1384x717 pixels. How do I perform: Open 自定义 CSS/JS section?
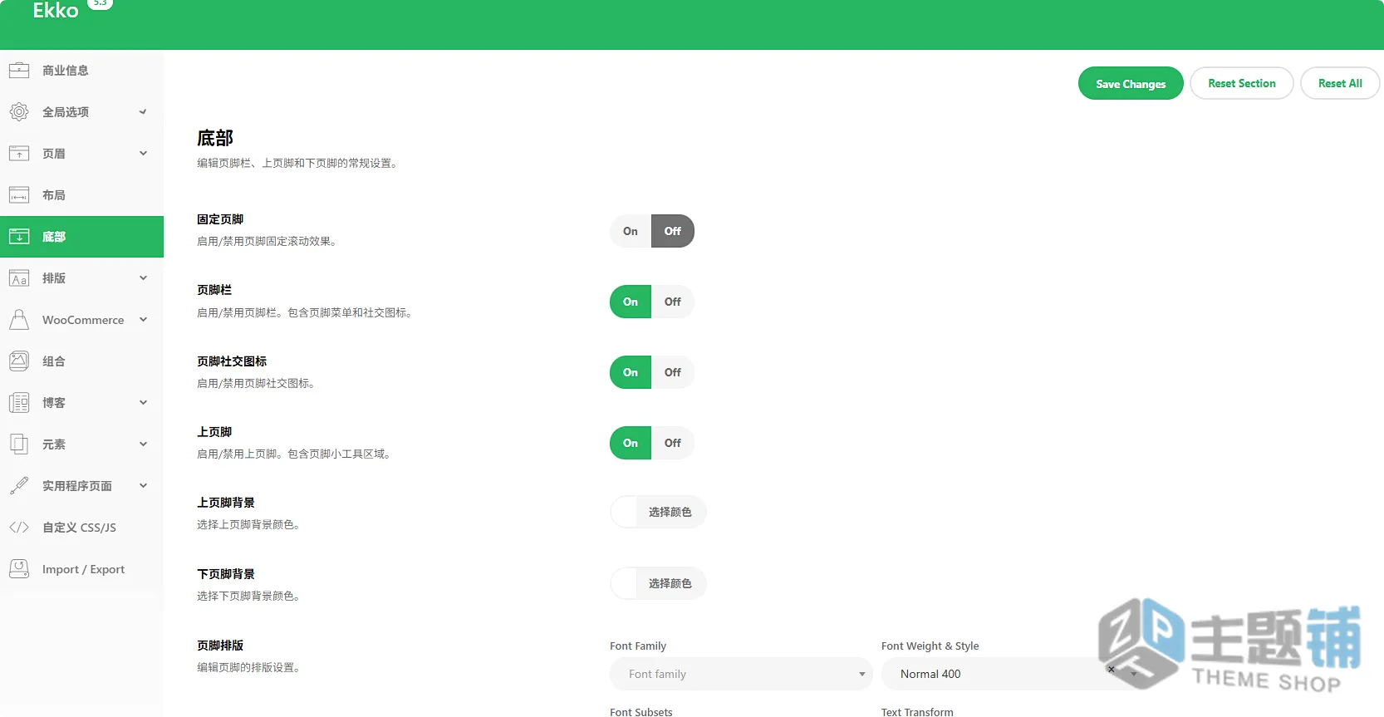[x=81, y=528]
